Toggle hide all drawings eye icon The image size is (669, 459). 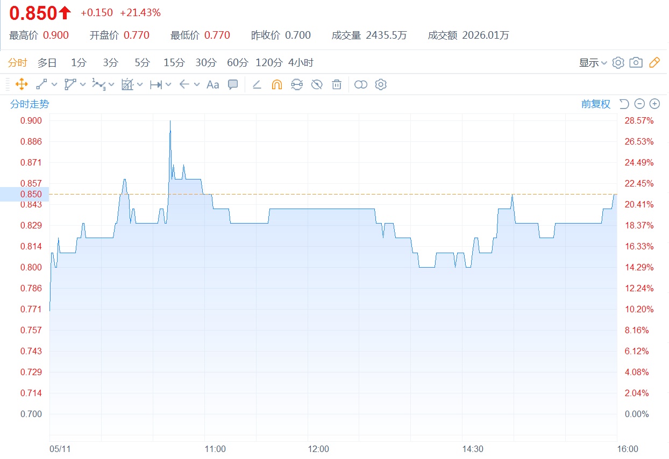click(317, 84)
